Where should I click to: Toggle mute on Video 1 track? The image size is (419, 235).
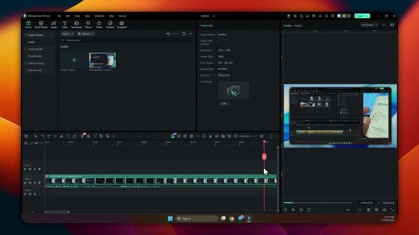tap(35, 183)
